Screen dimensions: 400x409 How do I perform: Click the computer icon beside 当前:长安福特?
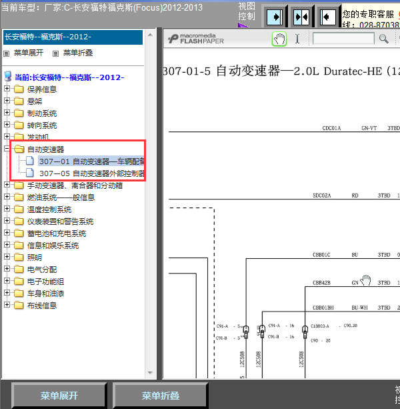coord(8,77)
